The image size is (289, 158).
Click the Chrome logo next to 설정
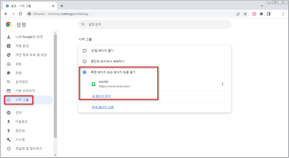[x=8, y=24]
